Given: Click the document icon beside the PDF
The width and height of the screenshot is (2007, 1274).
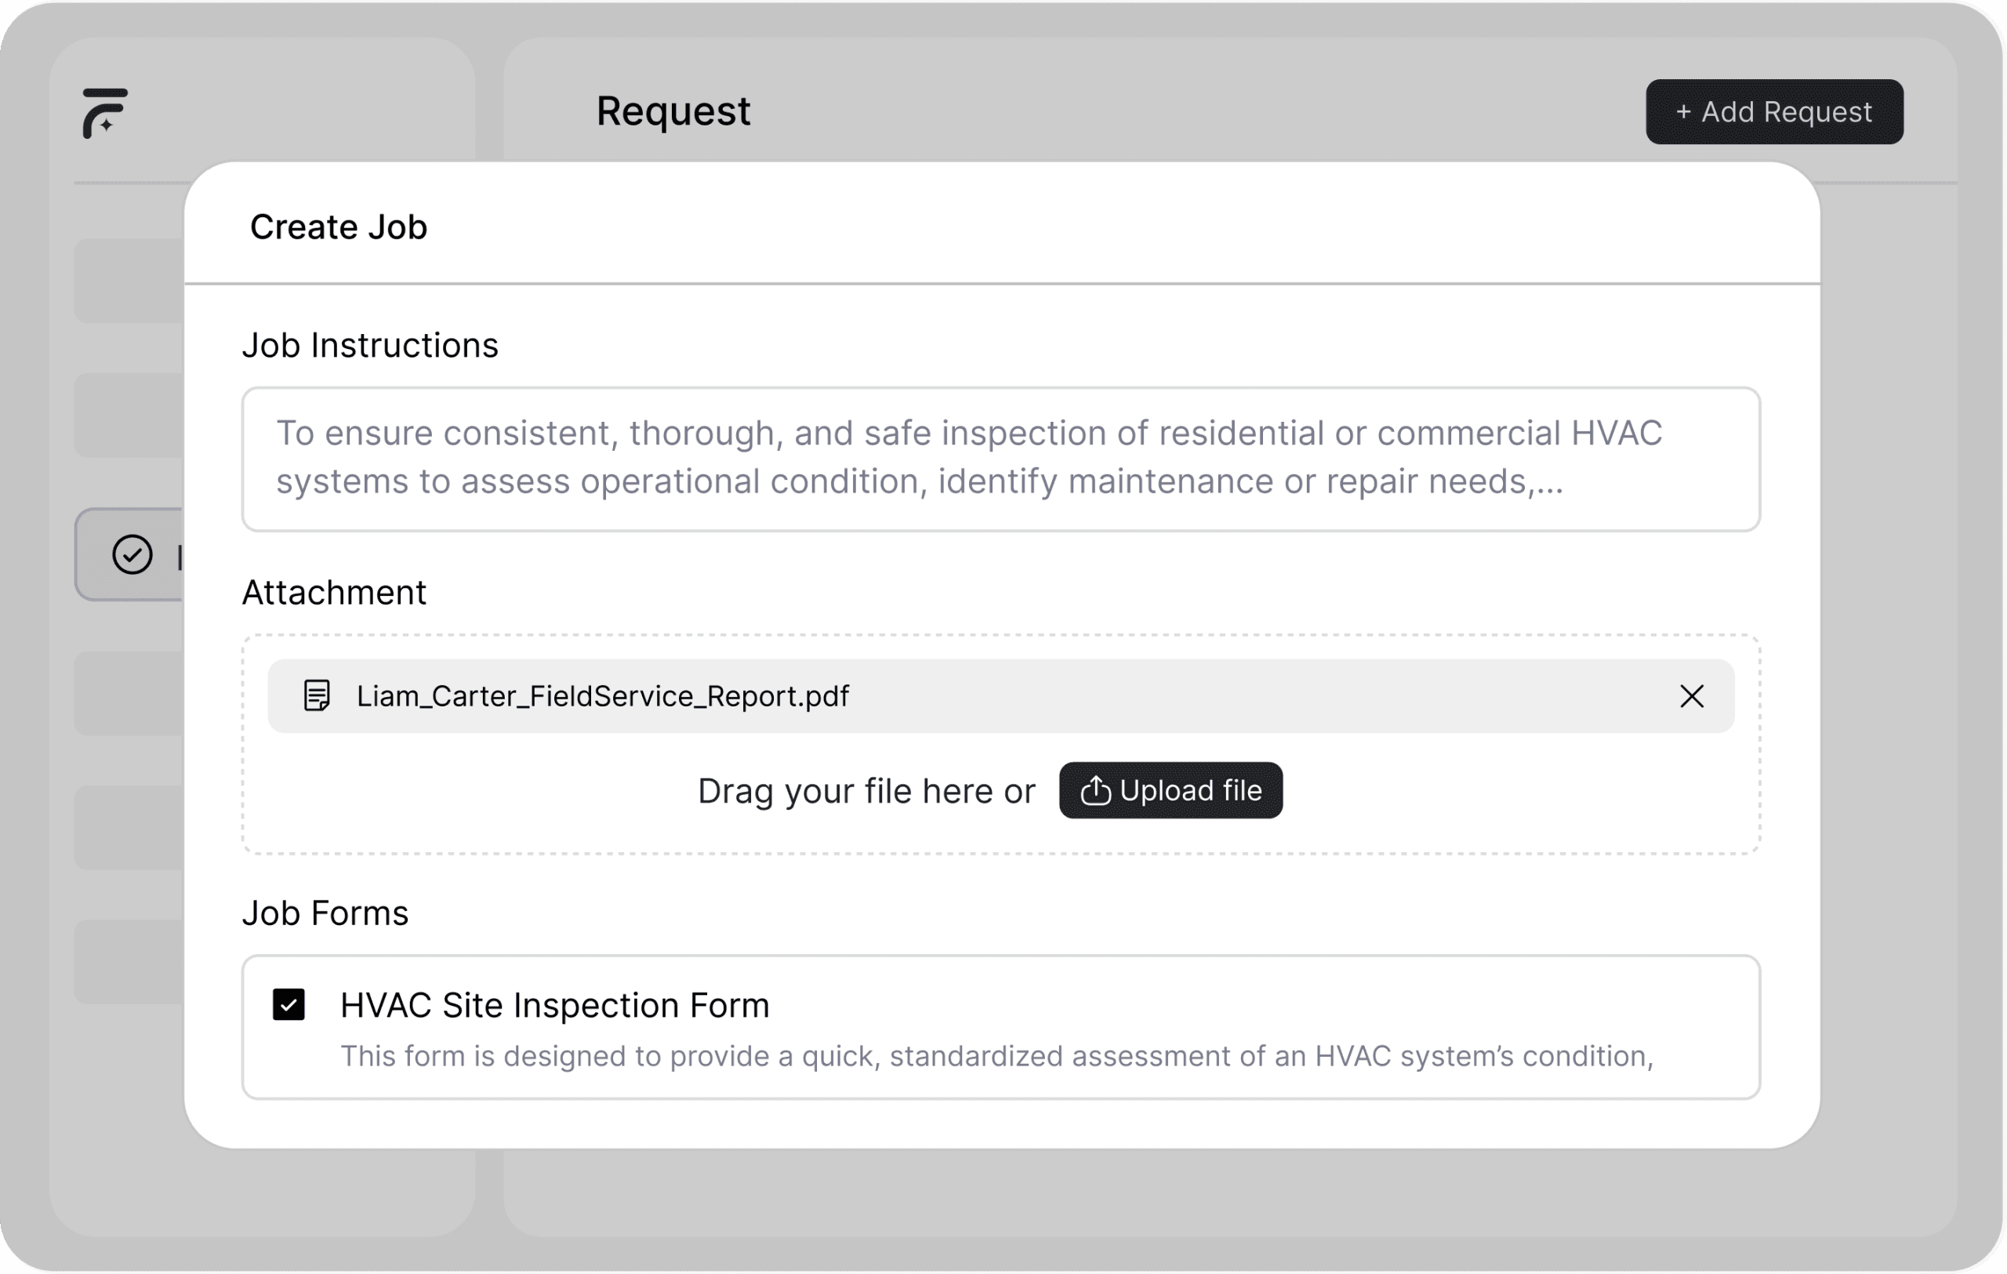Looking at the screenshot, I should (x=317, y=695).
